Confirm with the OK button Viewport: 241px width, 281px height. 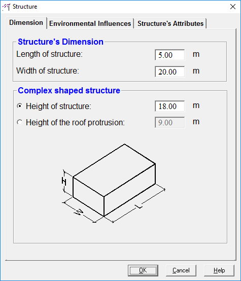tap(143, 270)
